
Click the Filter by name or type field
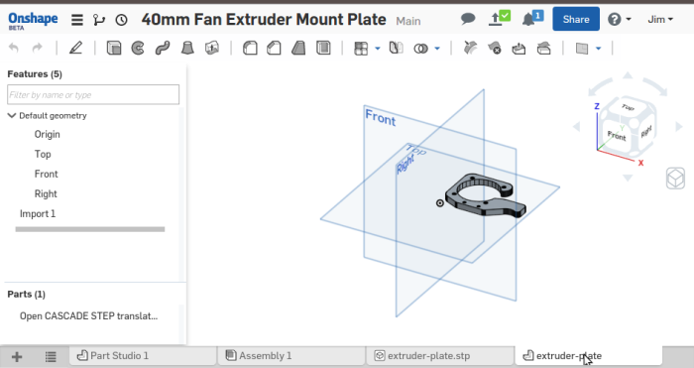[93, 95]
